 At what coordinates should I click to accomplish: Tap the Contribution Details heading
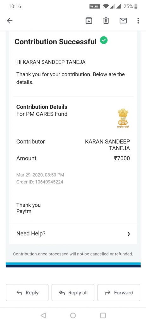(42, 107)
